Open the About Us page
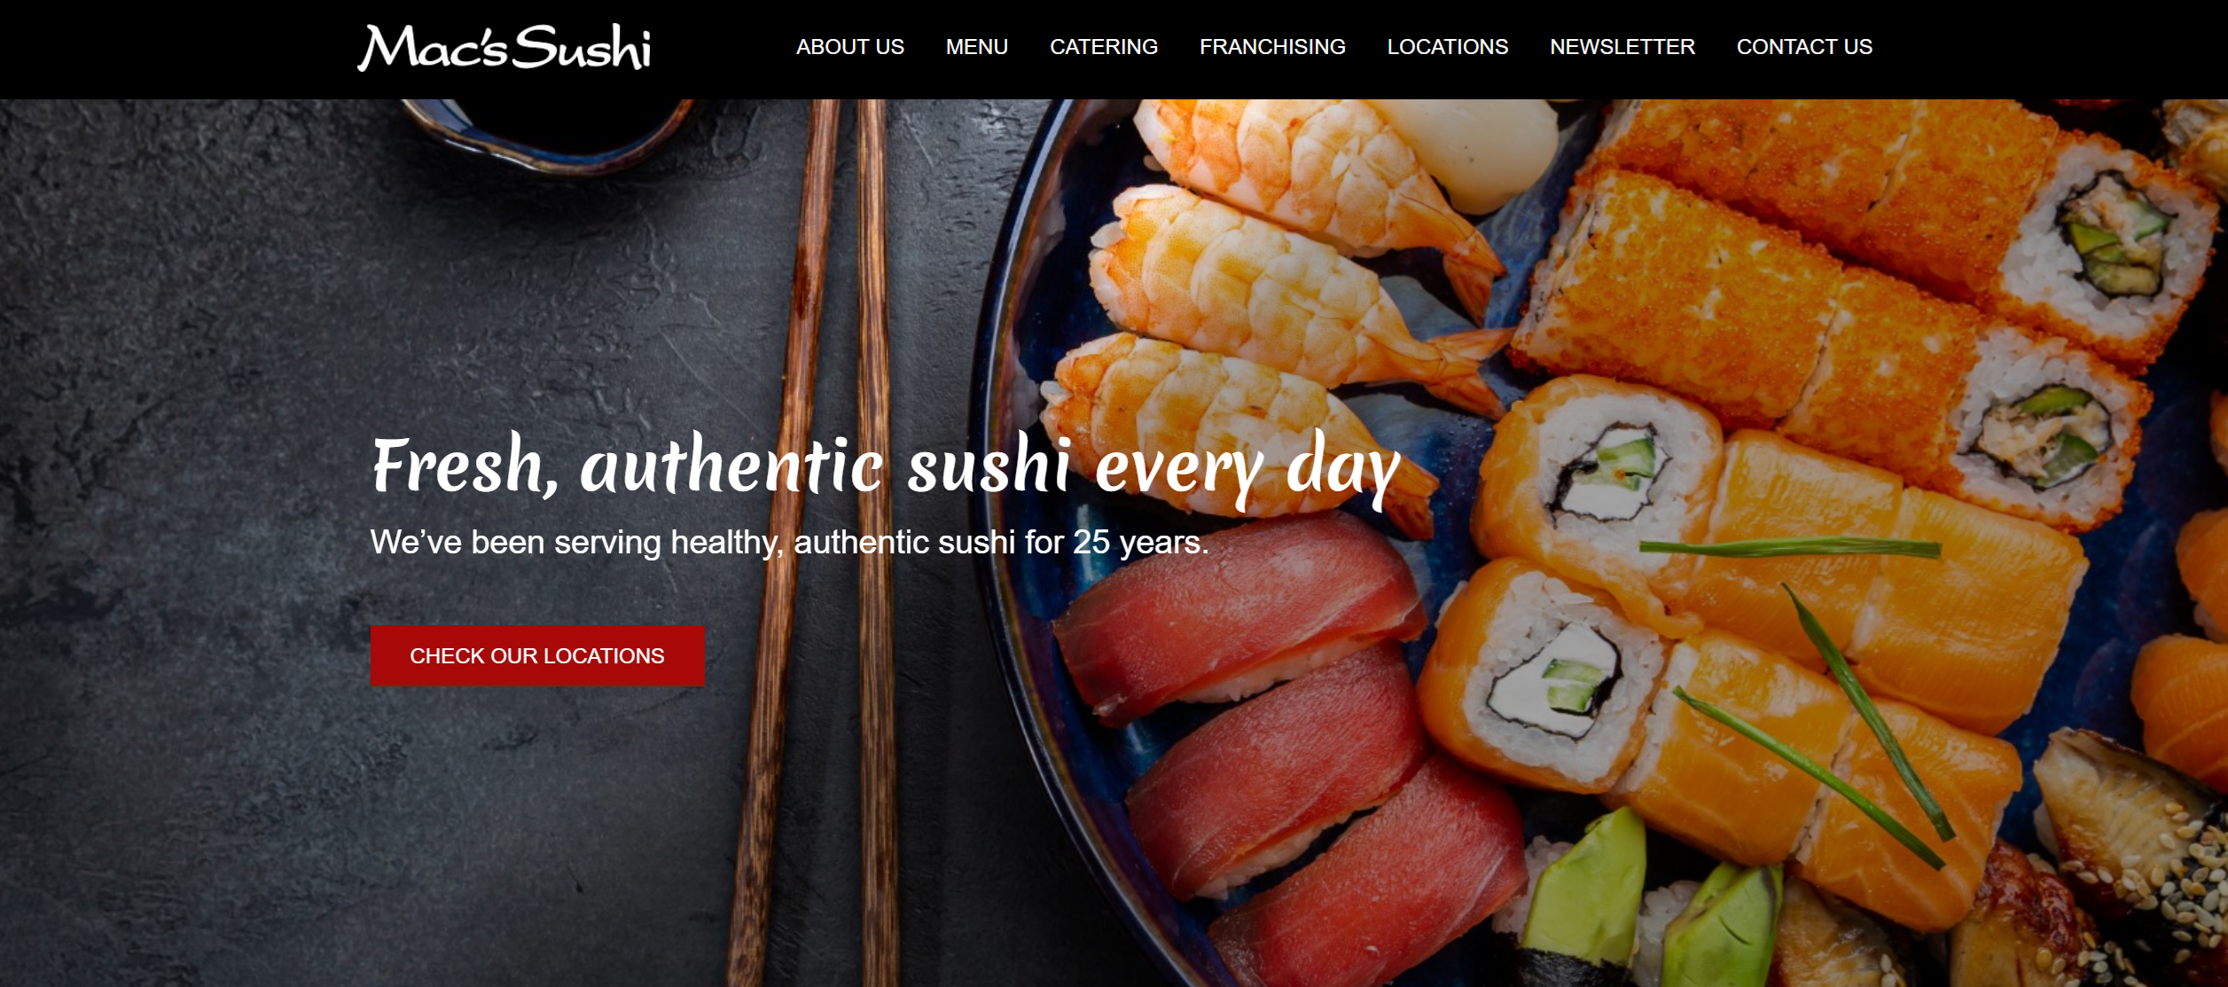The height and width of the screenshot is (987, 2228). pos(849,47)
